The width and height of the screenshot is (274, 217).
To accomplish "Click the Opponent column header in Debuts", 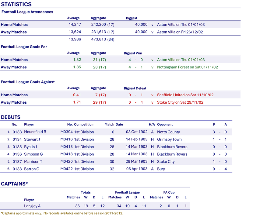I will point(165,124).
